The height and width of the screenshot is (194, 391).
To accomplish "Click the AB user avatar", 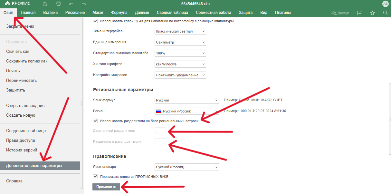I will click(x=385, y=4).
